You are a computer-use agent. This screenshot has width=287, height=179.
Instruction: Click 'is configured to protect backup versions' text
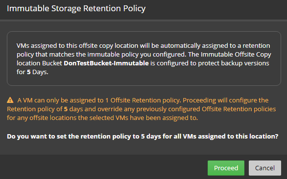click(x=210, y=63)
